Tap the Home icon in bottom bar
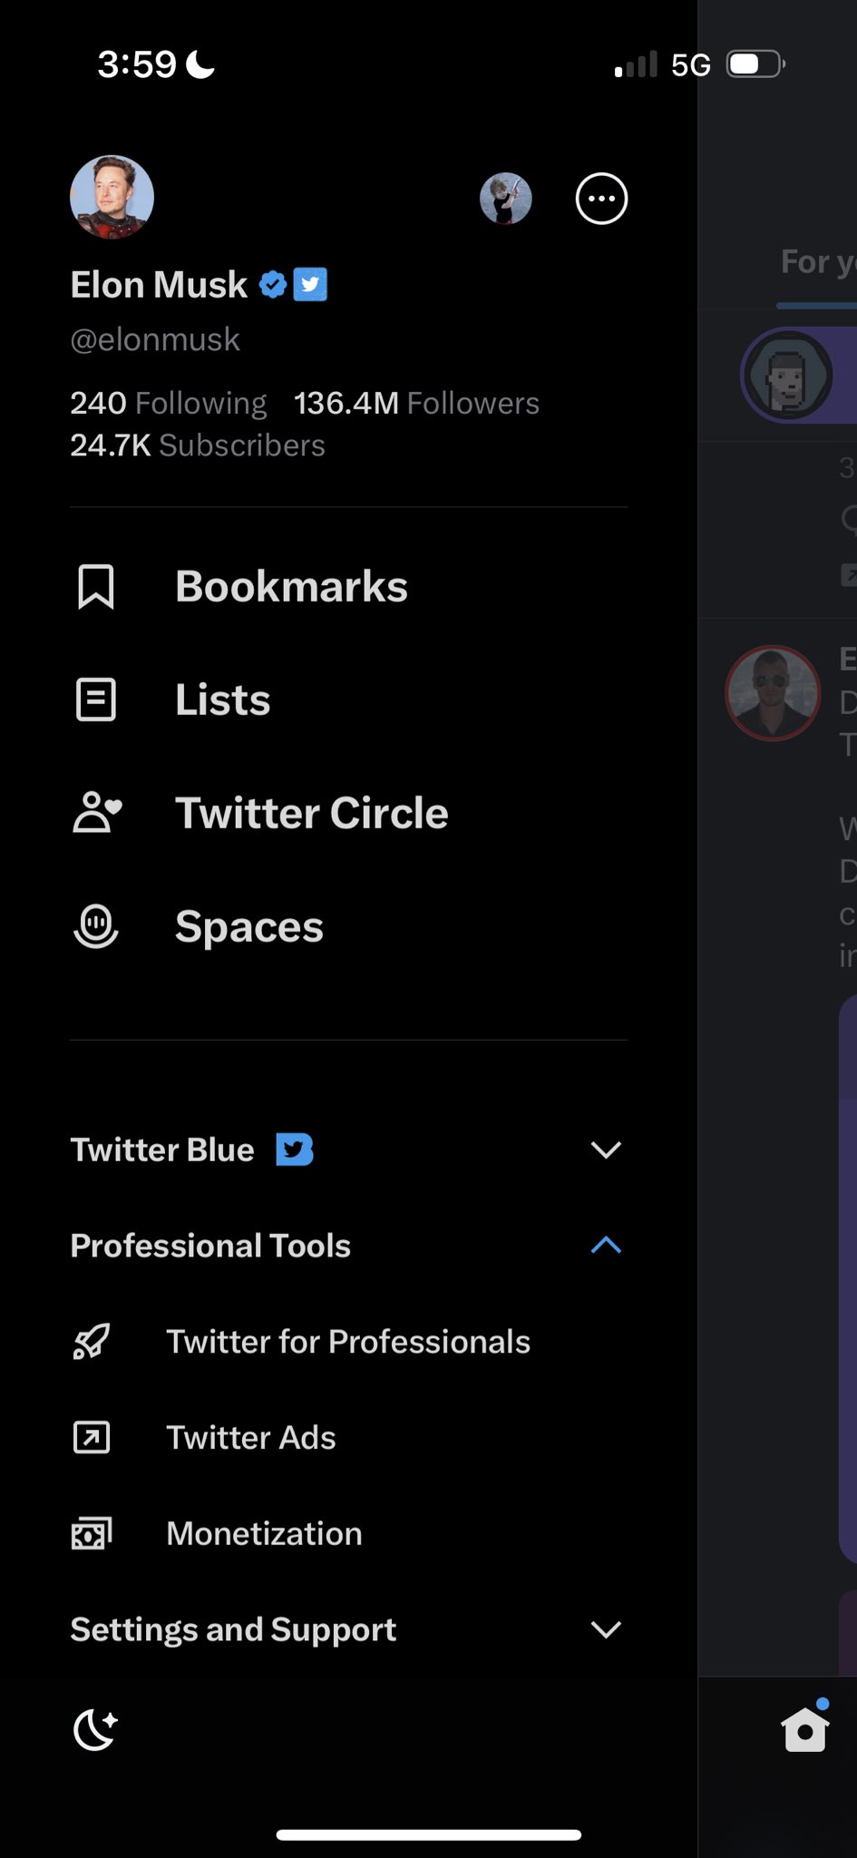Viewport: 857px width, 1858px height. (x=805, y=1729)
